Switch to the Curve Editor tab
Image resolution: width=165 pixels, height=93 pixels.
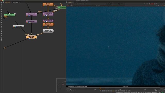(15, 2)
